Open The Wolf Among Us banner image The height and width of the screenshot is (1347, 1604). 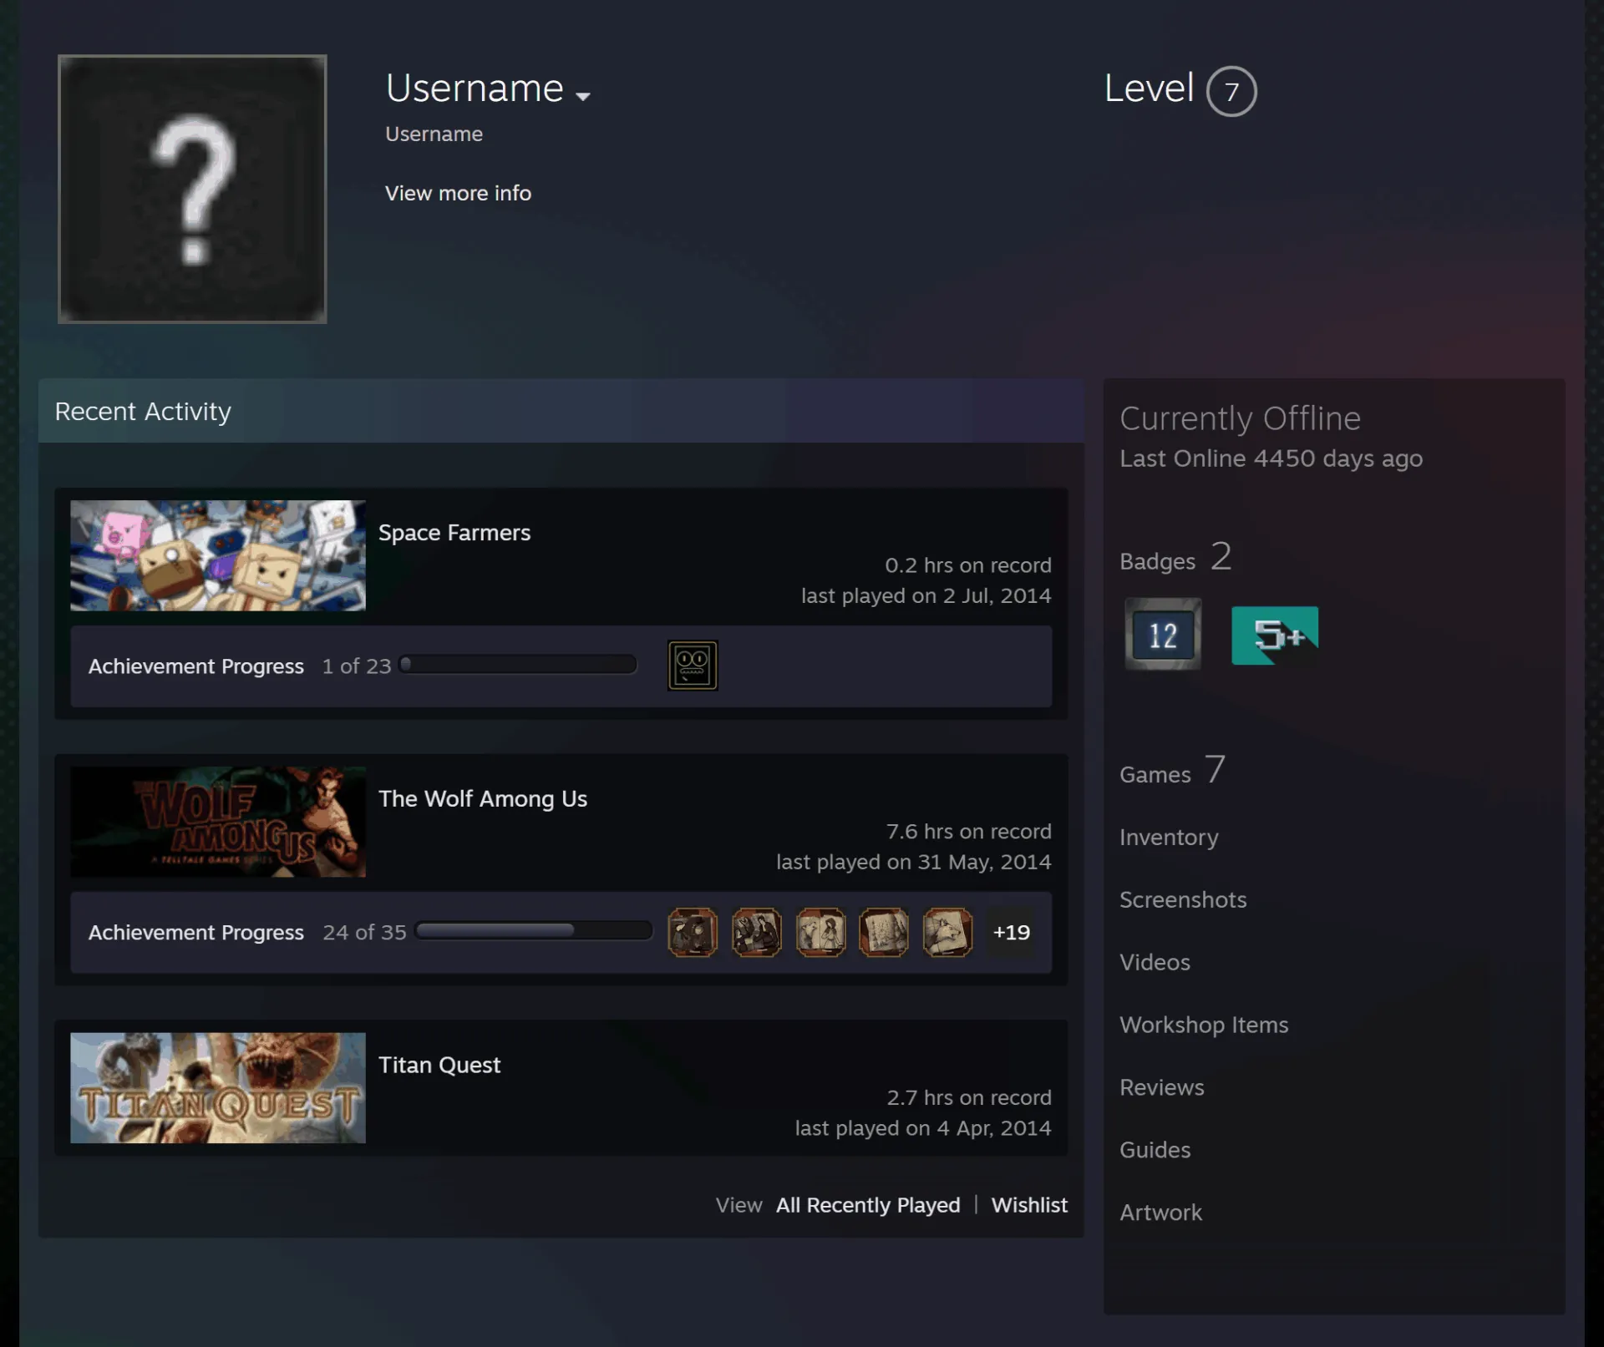click(x=218, y=822)
